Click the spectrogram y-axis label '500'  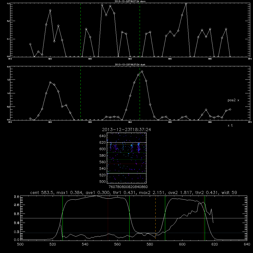[x=103, y=181]
